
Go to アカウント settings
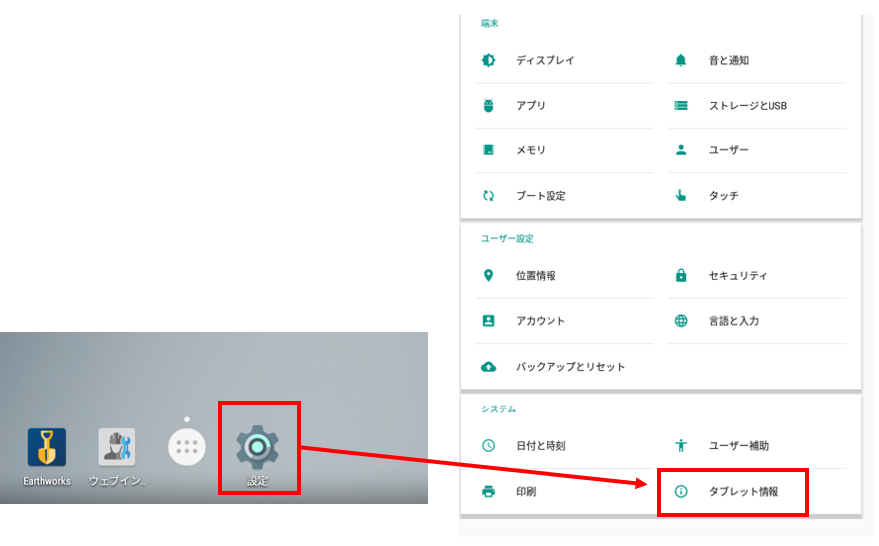(x=540, y=321)
